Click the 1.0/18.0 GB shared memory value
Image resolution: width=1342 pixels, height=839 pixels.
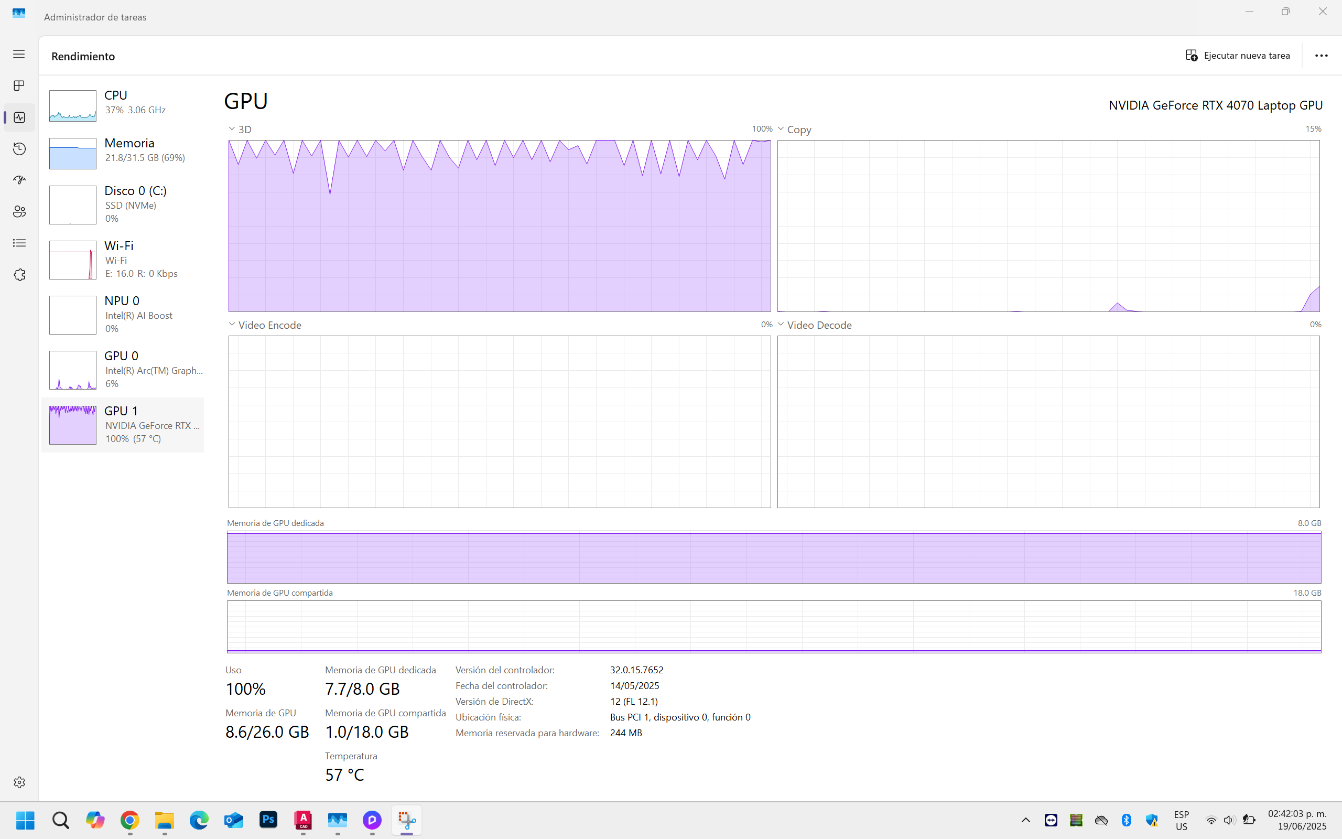[366, 732]
